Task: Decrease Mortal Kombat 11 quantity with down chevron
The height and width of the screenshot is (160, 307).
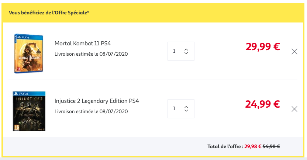Action: (186, 53)
